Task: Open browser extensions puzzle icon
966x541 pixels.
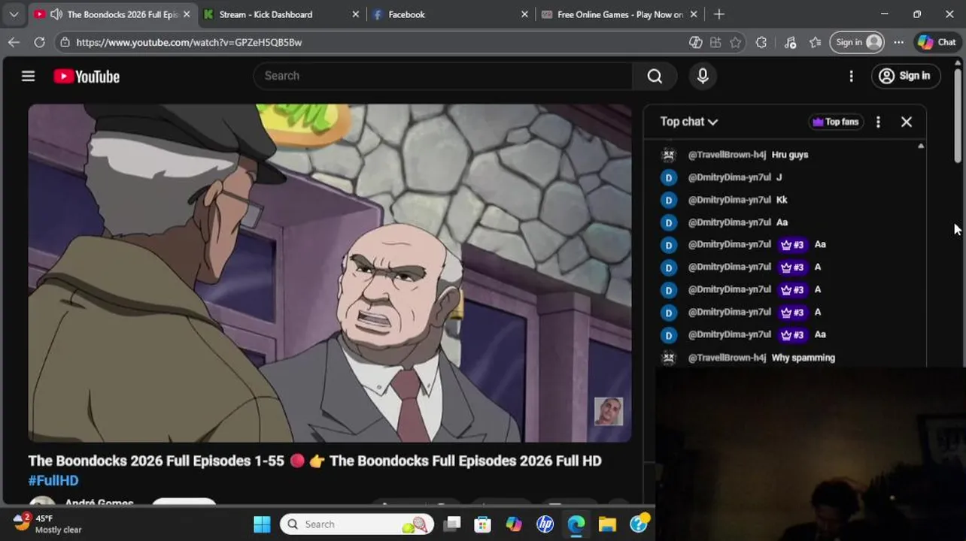Action: [761, 42]
